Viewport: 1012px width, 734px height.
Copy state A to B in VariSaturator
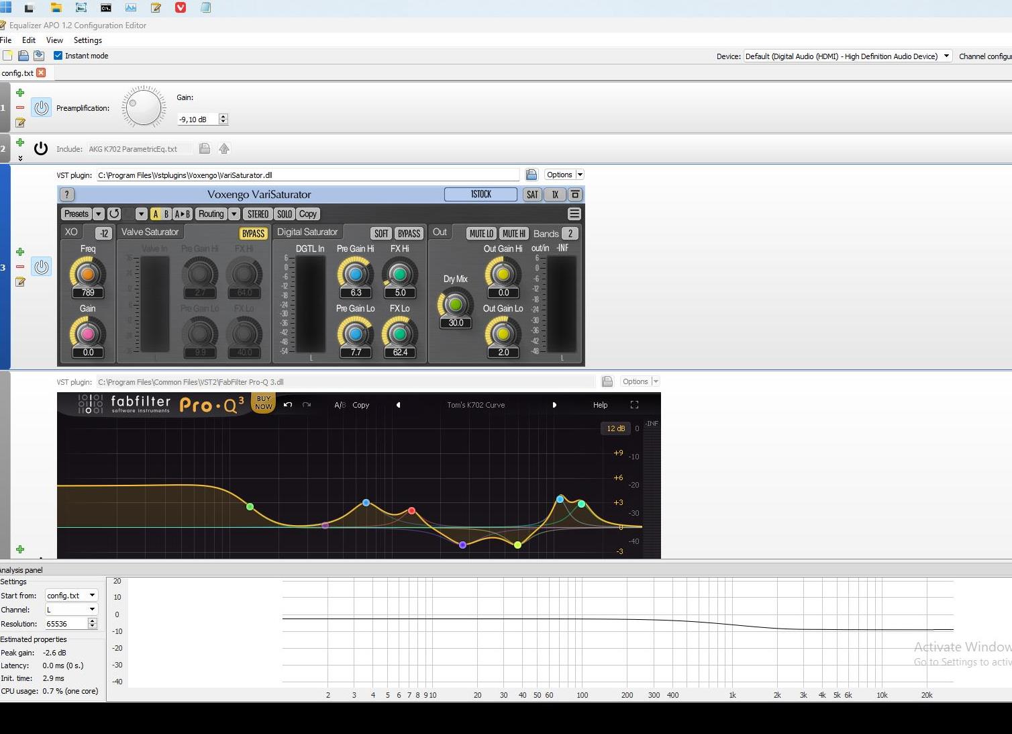click(x=183, y=214)
